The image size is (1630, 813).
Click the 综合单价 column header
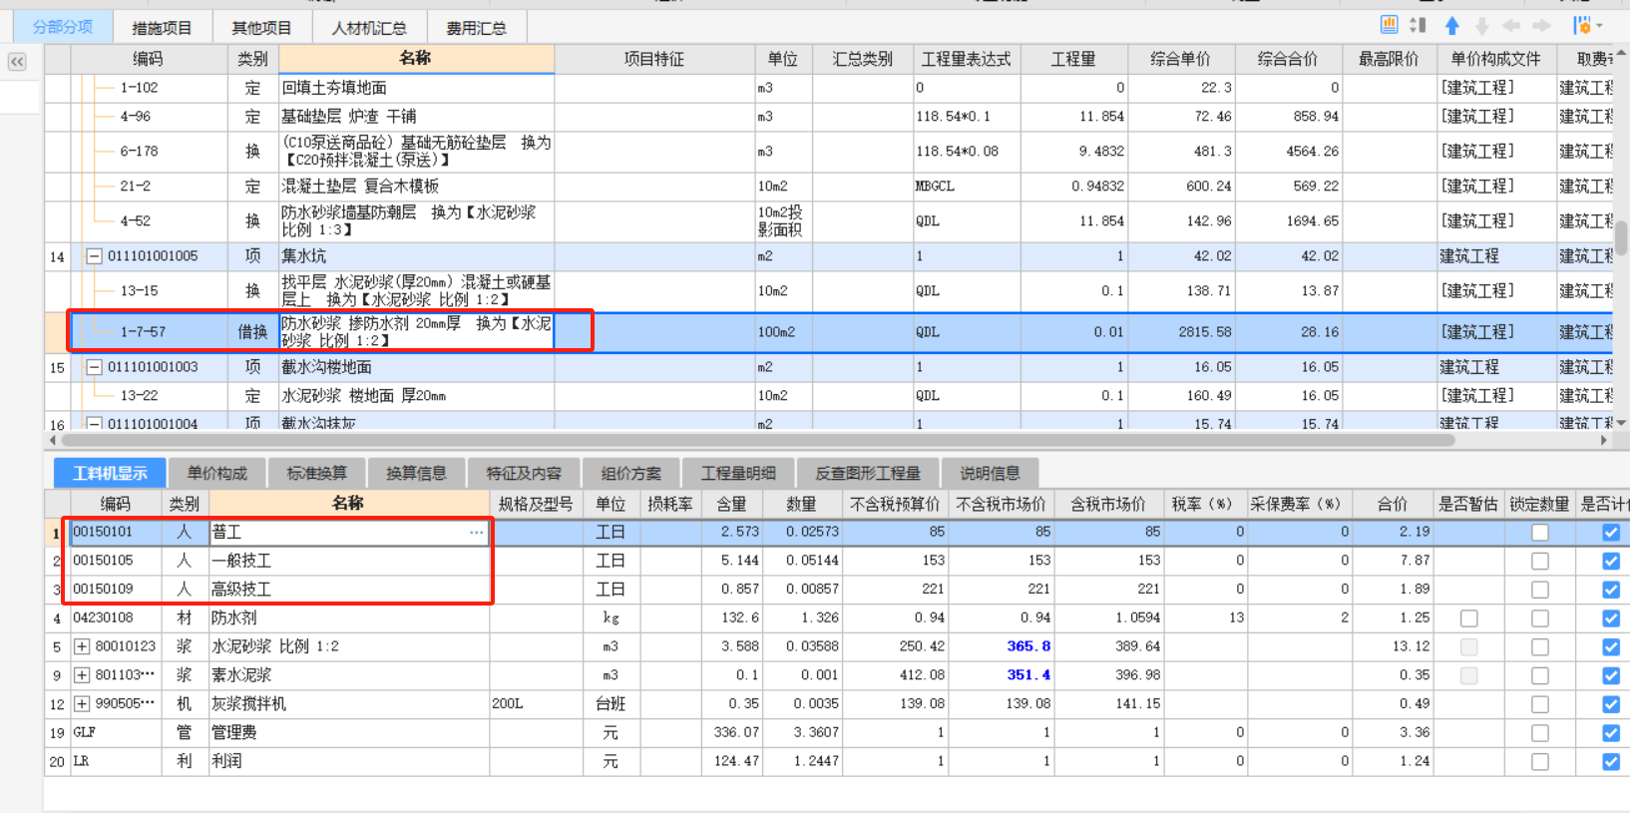point(1181,59)
